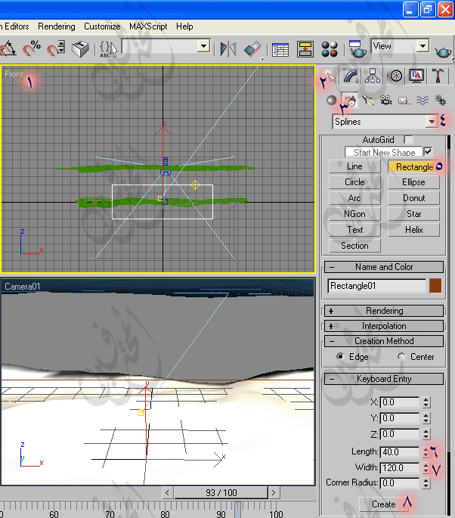
Task: Click the Create button in Keyboard Entry
Action: click(x=384, y=504)
